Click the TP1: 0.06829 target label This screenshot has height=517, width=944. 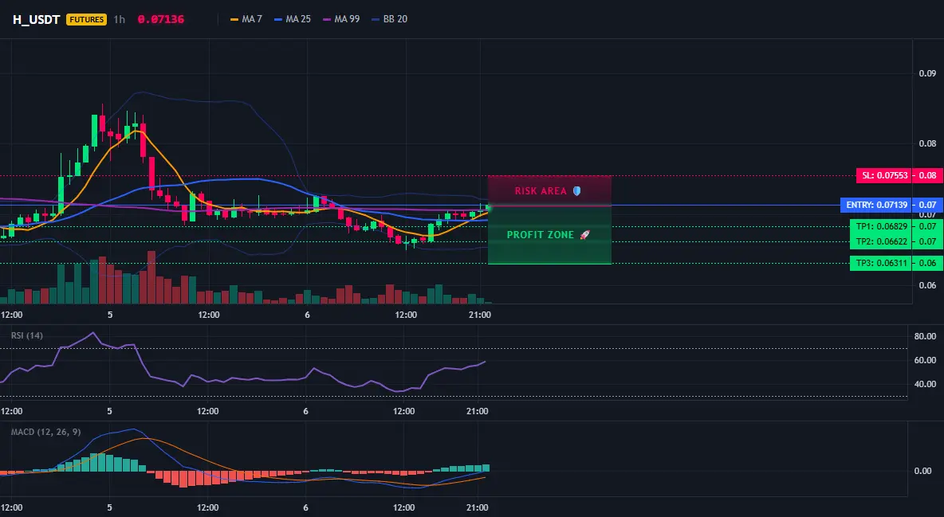[881, 227]
